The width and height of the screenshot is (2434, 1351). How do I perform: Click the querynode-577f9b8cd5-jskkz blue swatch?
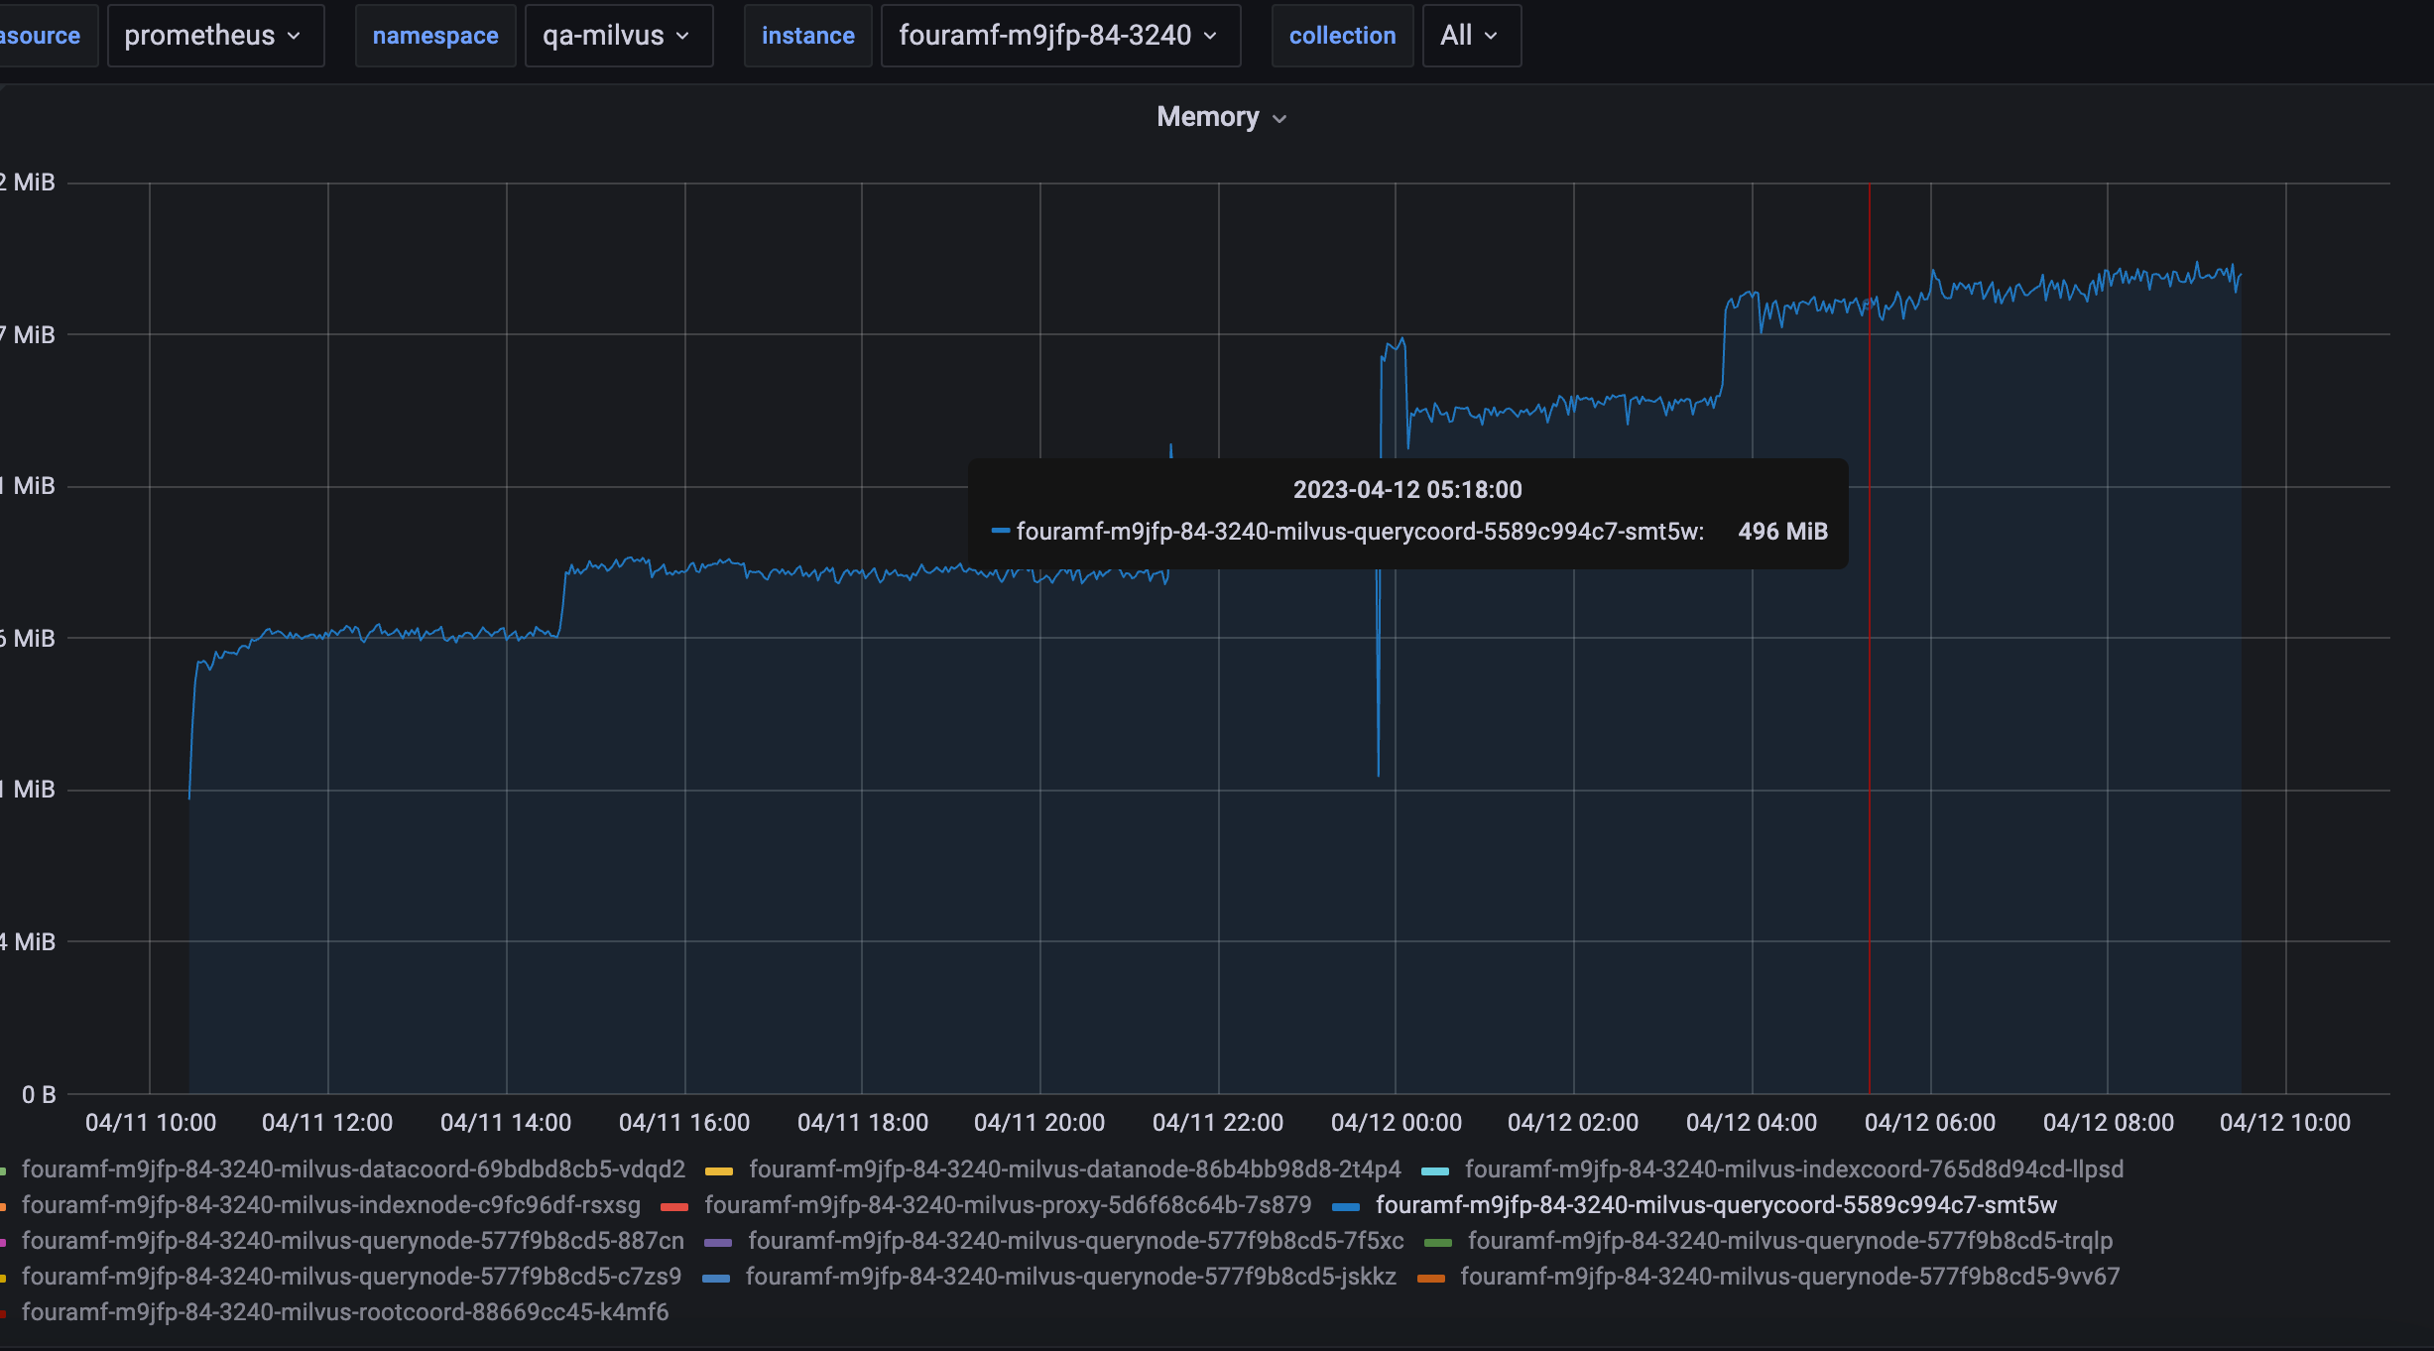[716, 1279]
